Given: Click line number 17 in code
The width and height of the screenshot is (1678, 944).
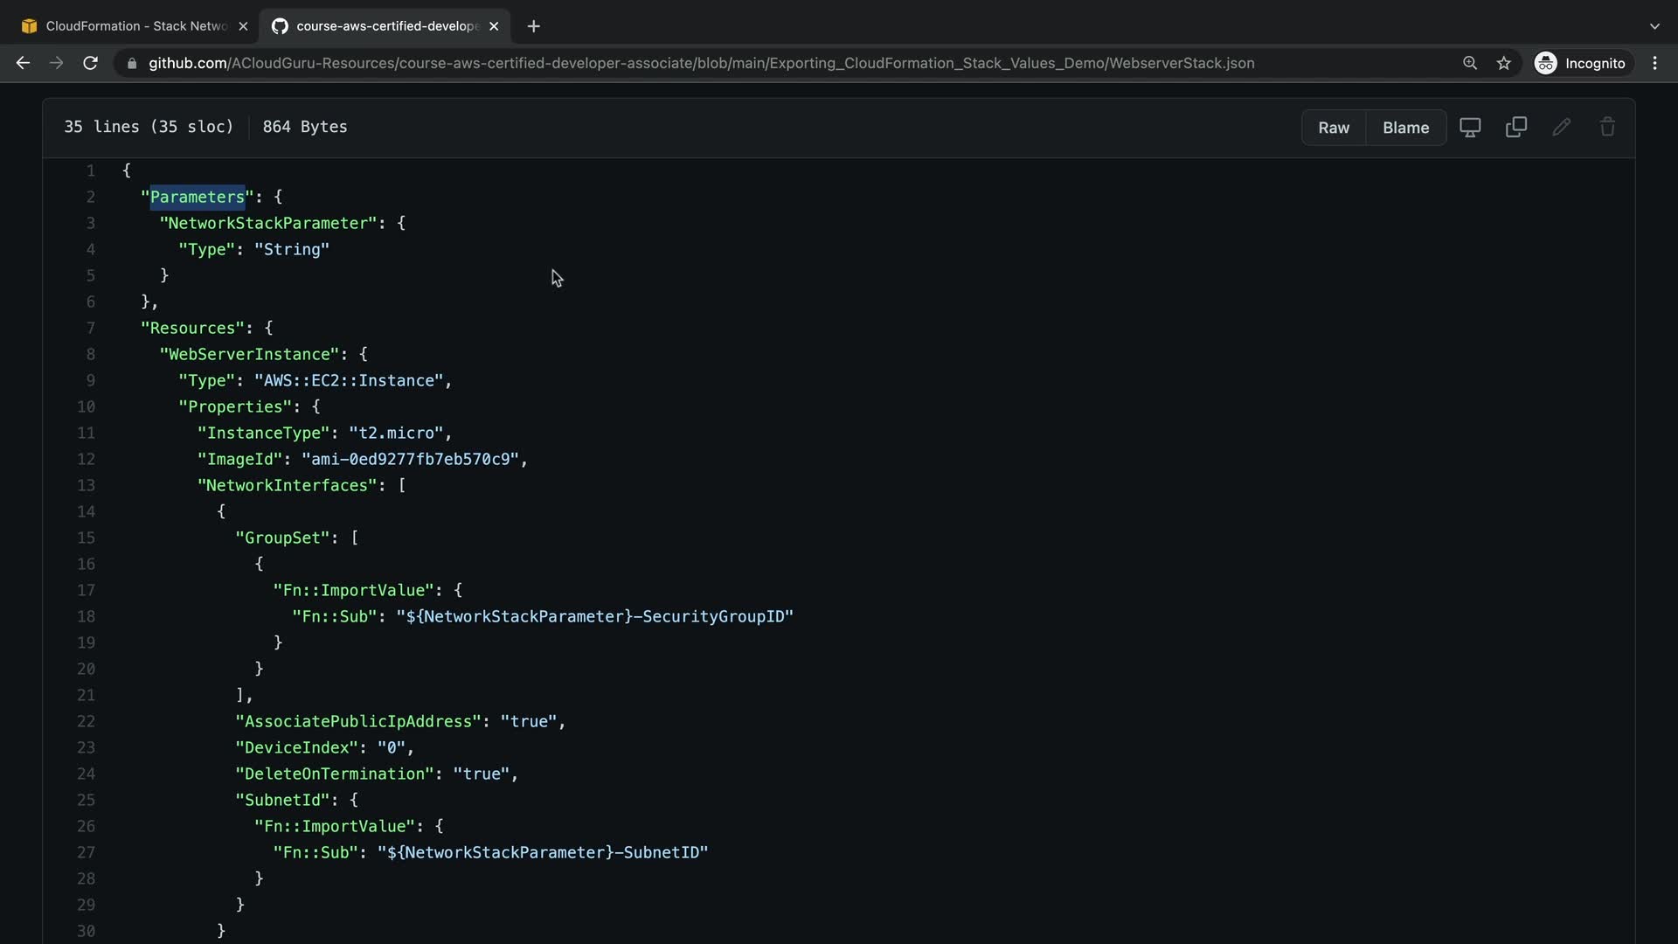Looking at the screenshot, I should point(86,591).
